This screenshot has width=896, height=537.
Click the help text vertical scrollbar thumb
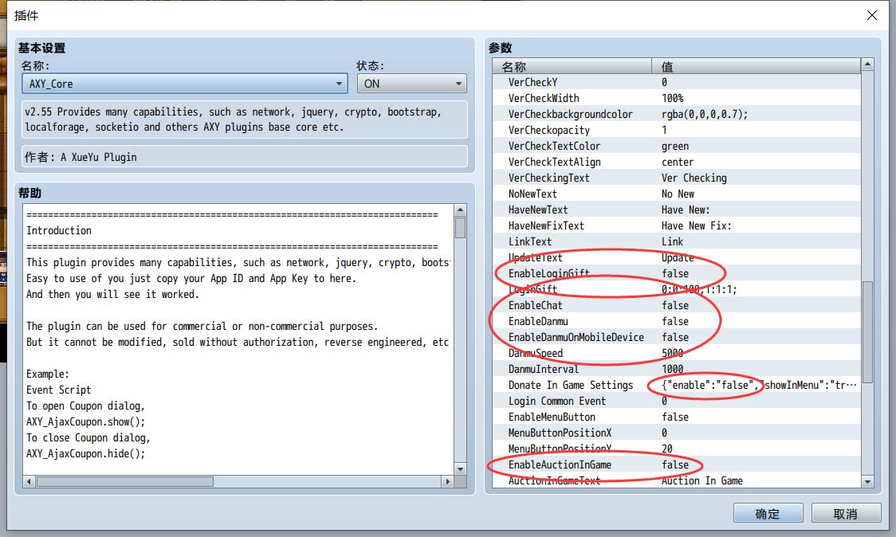[x=460, y=227]
